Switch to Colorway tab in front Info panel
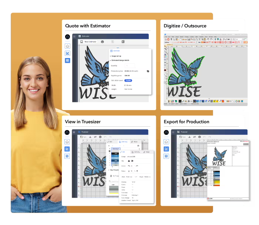This screenshot has height=225, width=259. tap(136, 152)
